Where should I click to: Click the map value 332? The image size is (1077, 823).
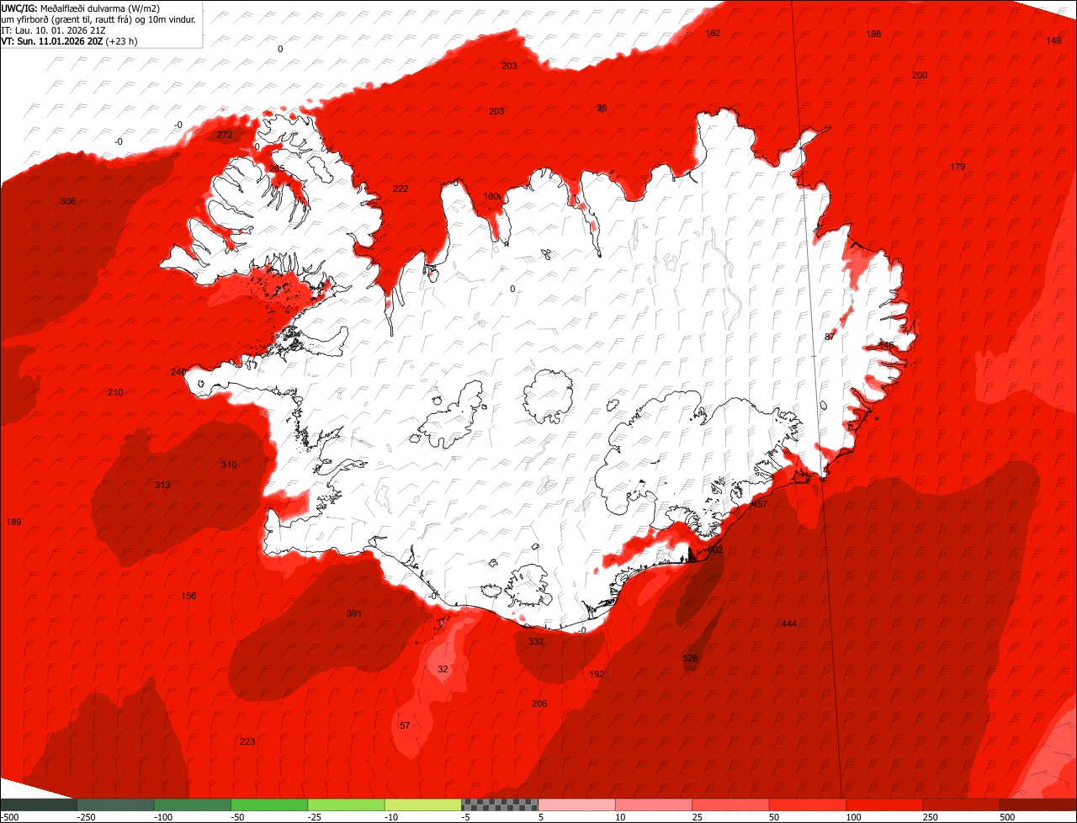[x=536, y=641]
